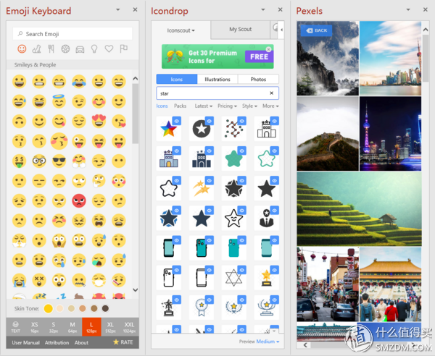Pick the rainbow colored star icon

coord(168,129)
